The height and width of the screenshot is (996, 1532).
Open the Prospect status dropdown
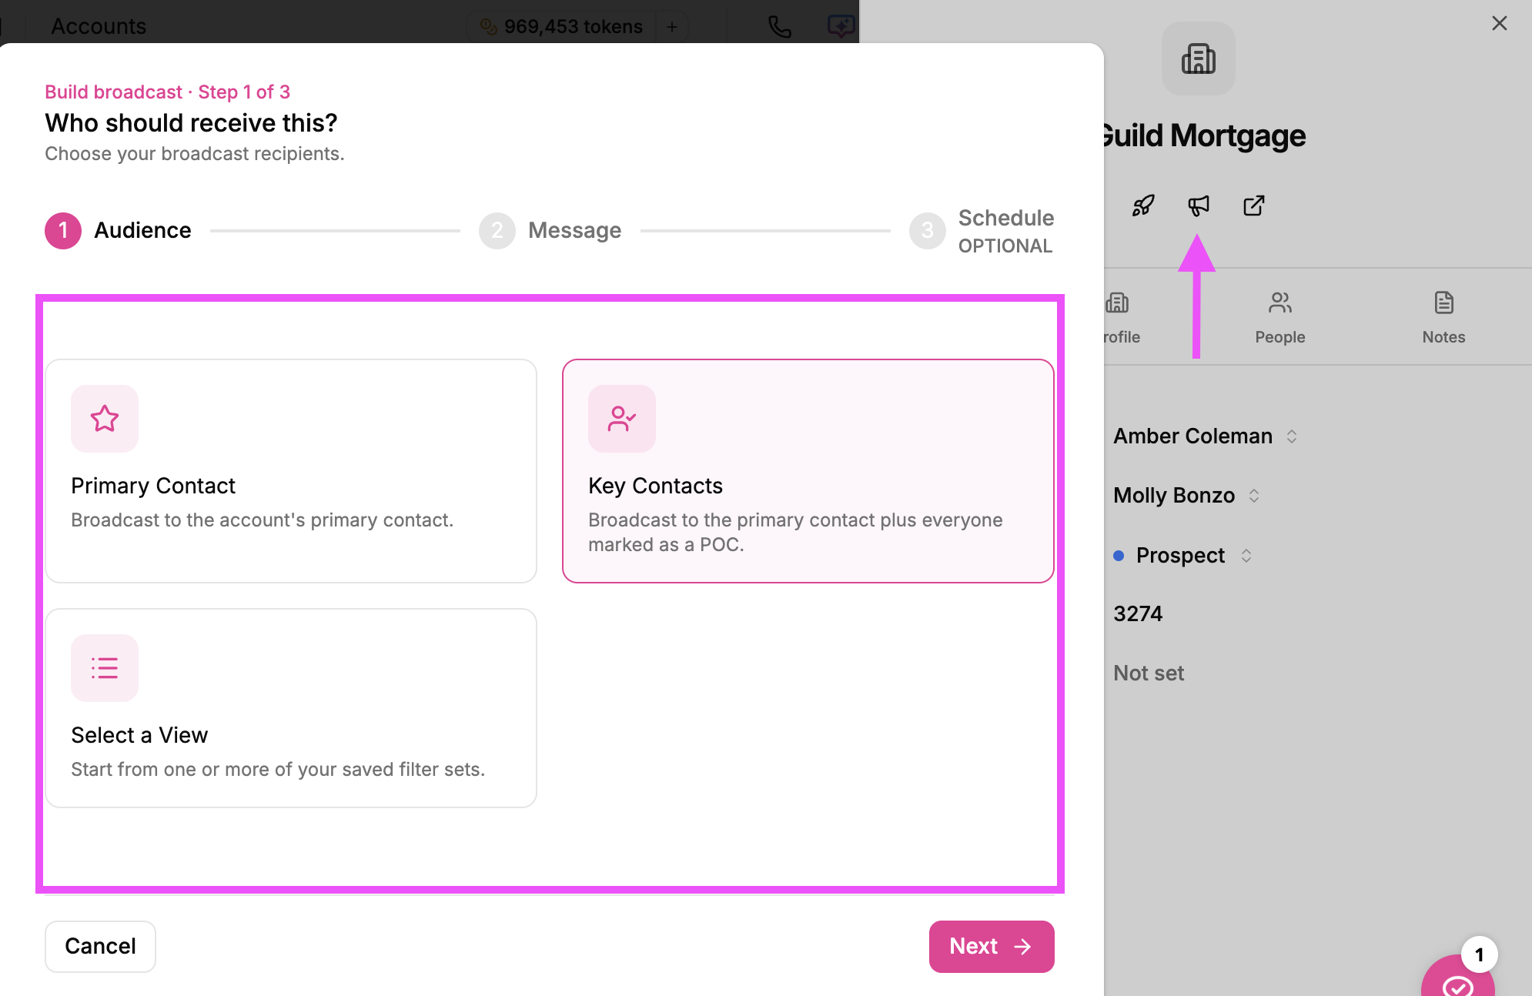pos(1183,556)
